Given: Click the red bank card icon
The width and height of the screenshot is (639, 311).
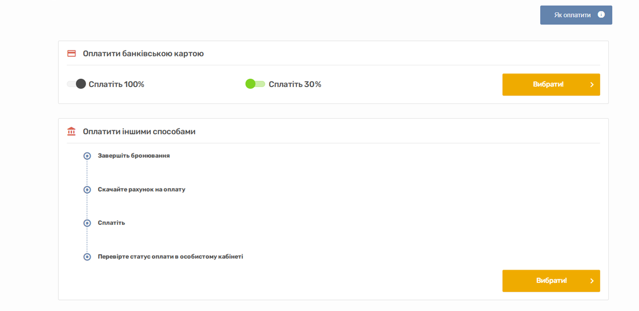Looking at the screenshot, I should click(72, 53).
